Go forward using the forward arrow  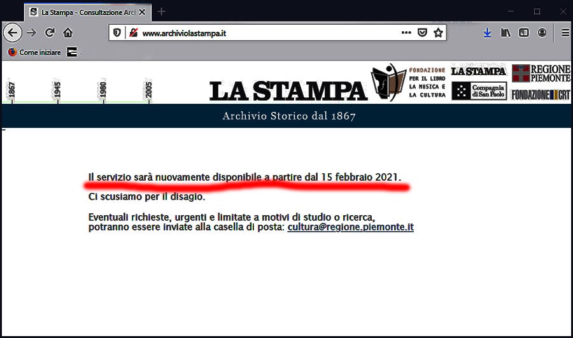click(32, 33)
